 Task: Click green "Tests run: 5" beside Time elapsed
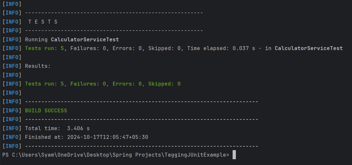tap(44, 48)
